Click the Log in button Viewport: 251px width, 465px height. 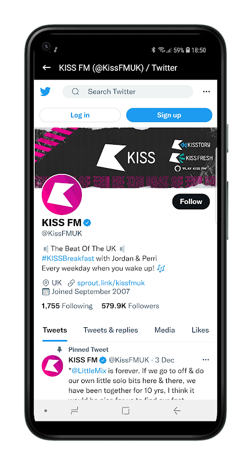(x=80, y=115)
